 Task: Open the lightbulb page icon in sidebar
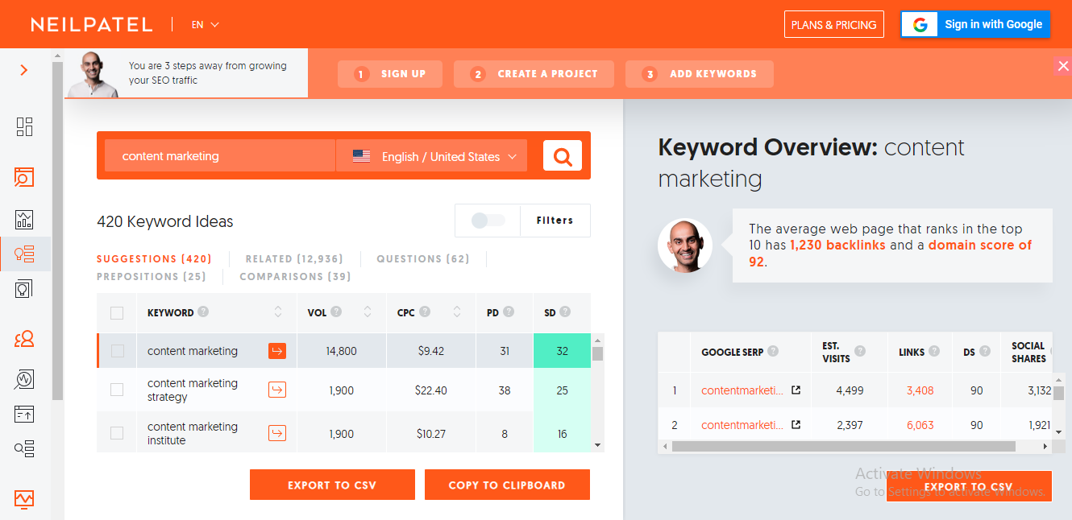pos(24,288)
